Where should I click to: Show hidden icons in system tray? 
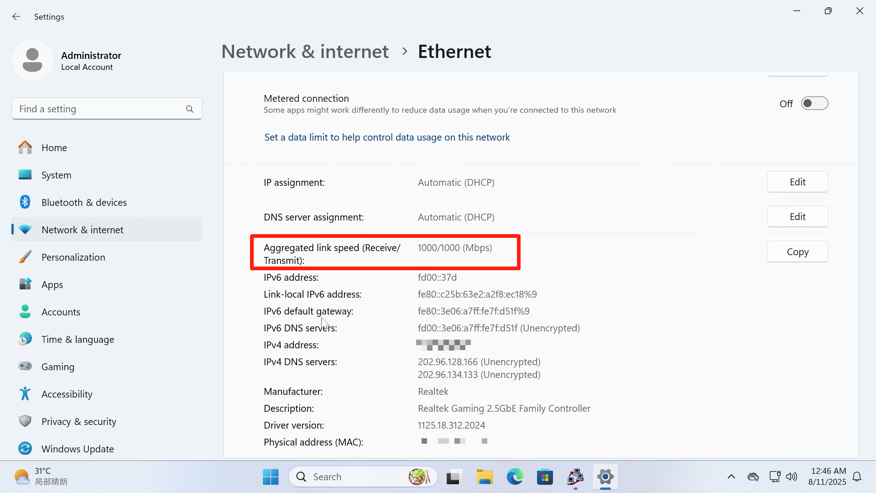pos(731,477)
